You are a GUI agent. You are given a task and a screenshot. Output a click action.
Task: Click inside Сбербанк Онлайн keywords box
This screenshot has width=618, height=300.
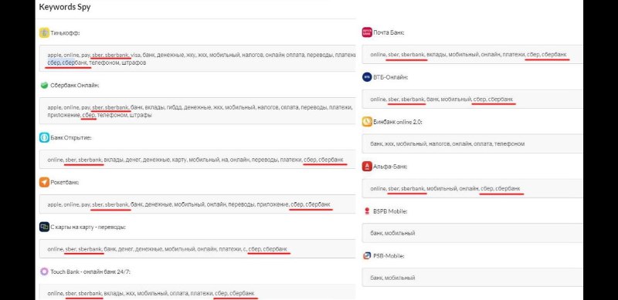click(198, 111)
